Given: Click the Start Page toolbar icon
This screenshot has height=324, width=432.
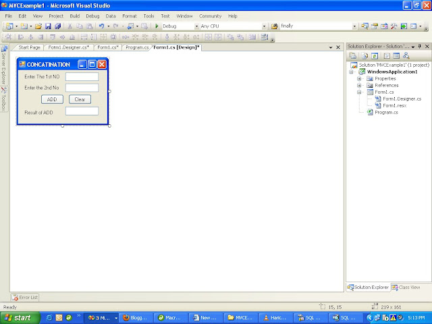Looking at the screenshot, I should 404,26.
